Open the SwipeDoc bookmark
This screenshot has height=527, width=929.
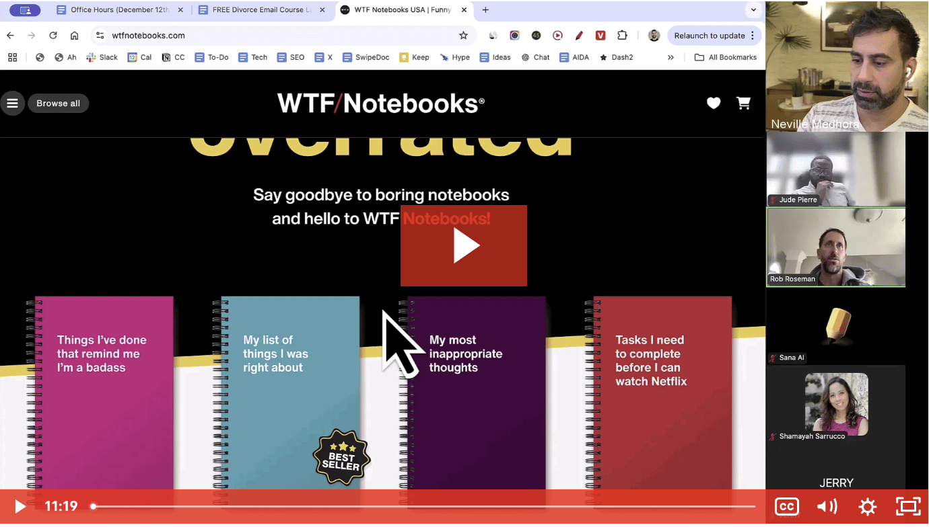tap(366, 57)
